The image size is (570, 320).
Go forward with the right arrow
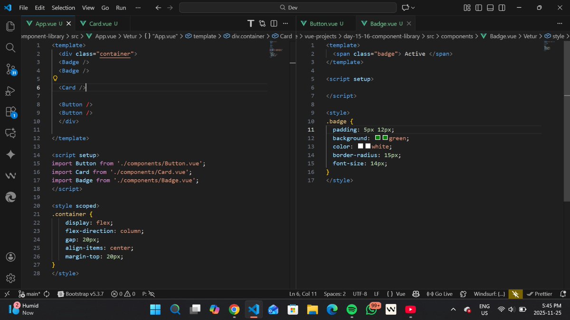click(x=170, y=8)
